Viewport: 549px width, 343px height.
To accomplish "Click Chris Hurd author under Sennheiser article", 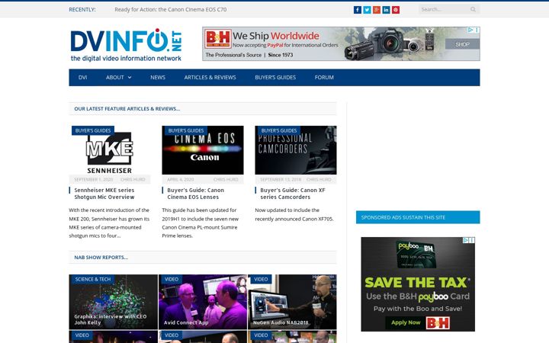I will point(133,180).
